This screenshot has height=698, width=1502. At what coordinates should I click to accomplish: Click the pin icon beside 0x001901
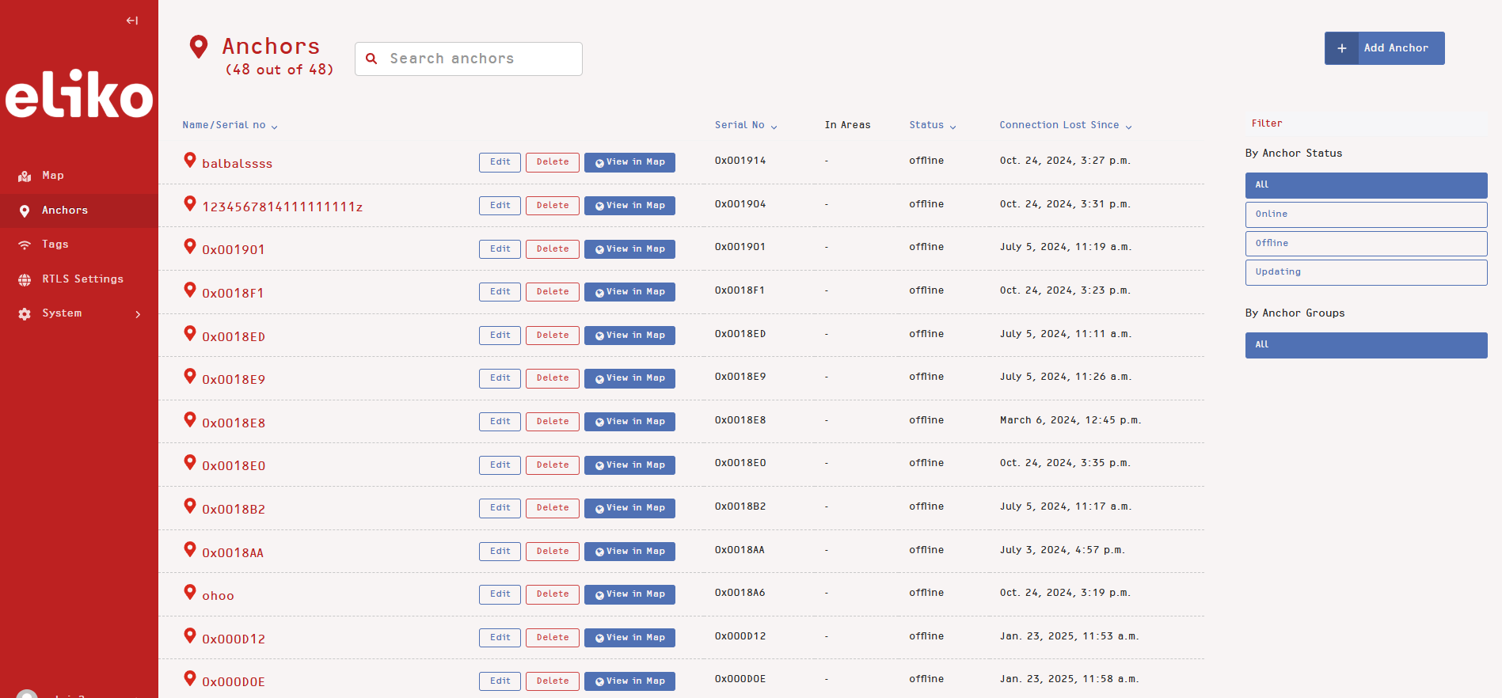point(190,246)
